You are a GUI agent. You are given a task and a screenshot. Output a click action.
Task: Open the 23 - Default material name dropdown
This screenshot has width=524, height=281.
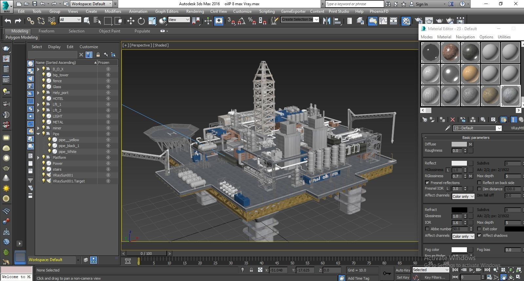tap(477, 128)
